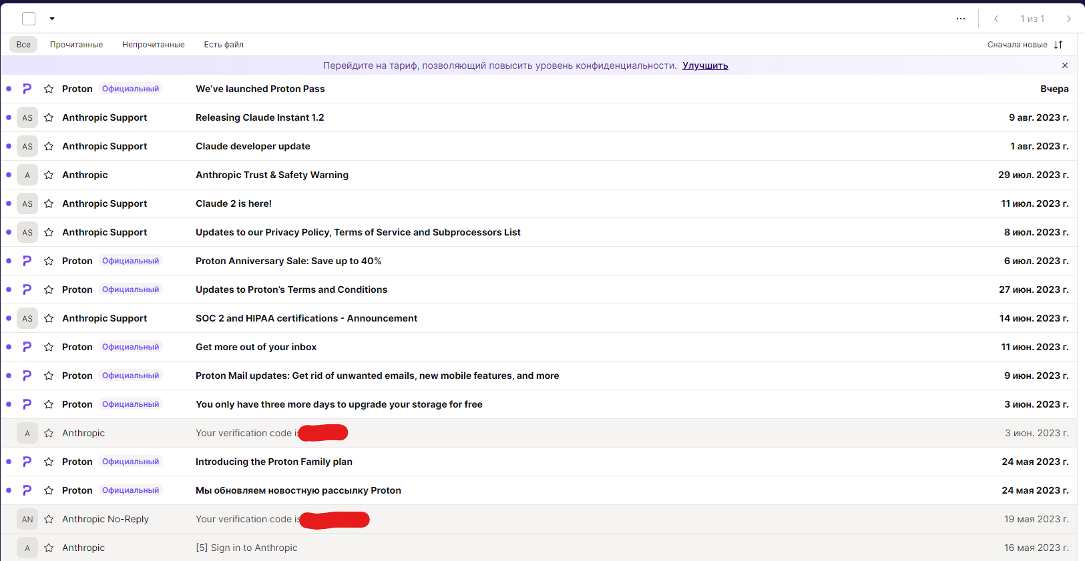1085x561 pixels.
Task: Click AS avatar on SOC 2 HIPAA row
Action: tap(27, 318)
